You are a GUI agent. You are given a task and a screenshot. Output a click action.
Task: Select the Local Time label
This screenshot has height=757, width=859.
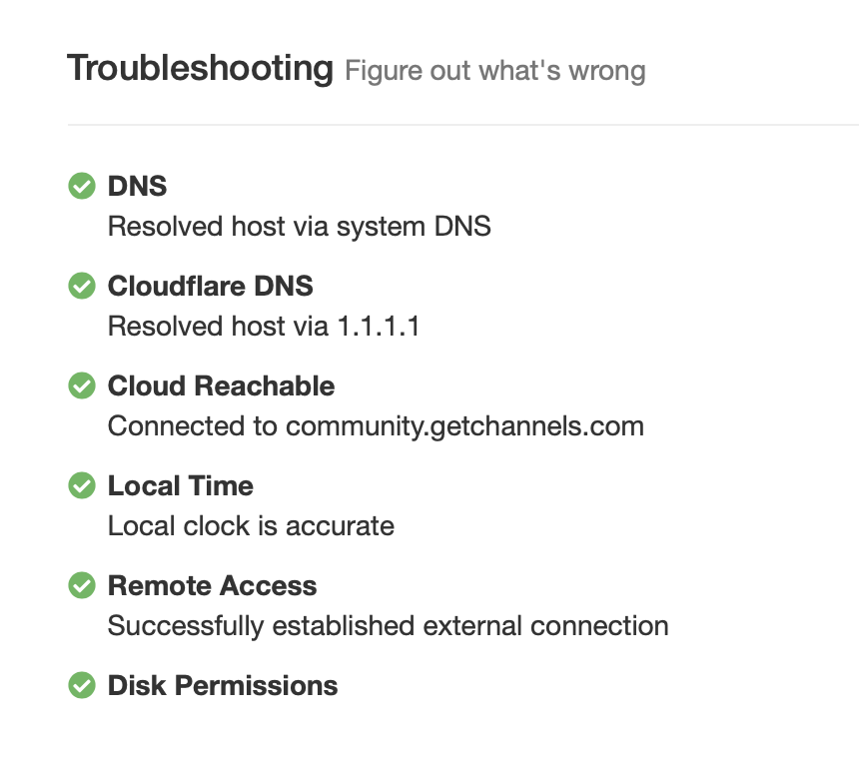[x=180, y=486]
